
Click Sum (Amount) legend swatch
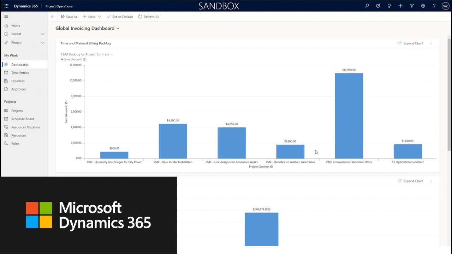(62, 60)
